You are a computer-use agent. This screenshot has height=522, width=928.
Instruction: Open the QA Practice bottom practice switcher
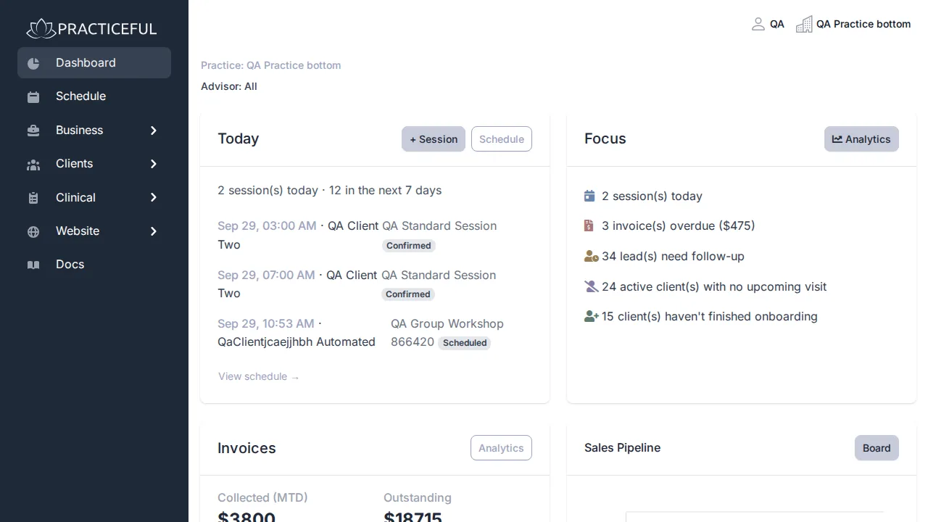click(x=853, y=24)
